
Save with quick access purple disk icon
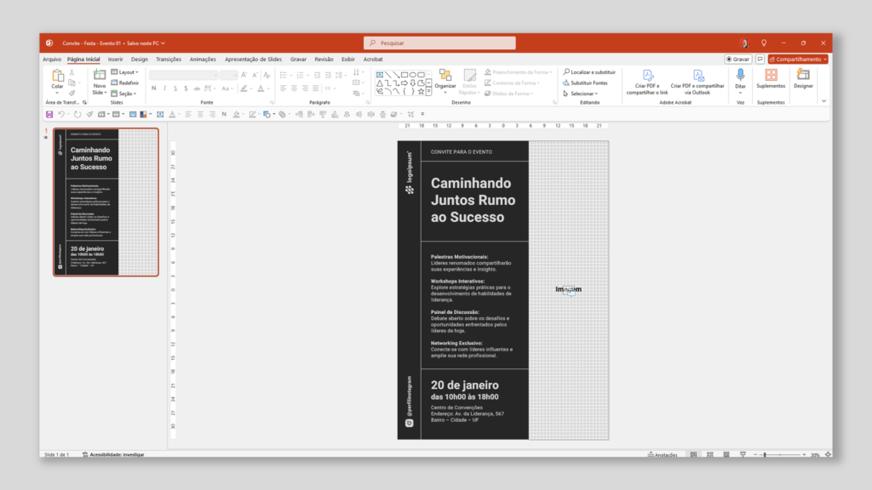(x=49, y=115)
